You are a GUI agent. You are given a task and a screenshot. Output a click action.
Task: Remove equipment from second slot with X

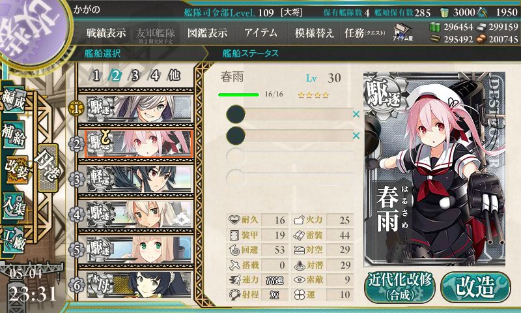356,136
